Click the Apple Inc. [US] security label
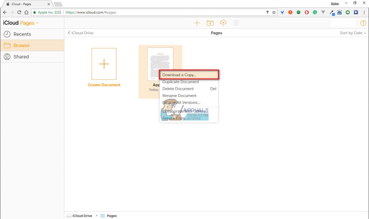369x219 pixels. (47, 12)
